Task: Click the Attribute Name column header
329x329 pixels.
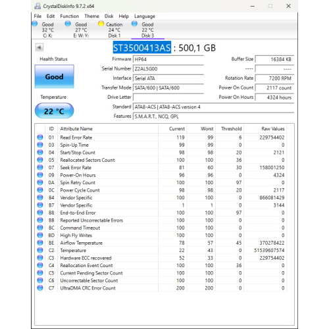Action: [x=108, y=128]
